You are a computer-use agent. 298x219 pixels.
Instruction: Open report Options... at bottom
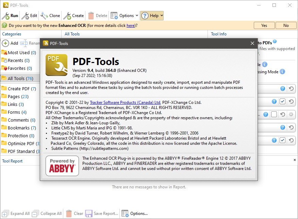click(x=135, y=214)
